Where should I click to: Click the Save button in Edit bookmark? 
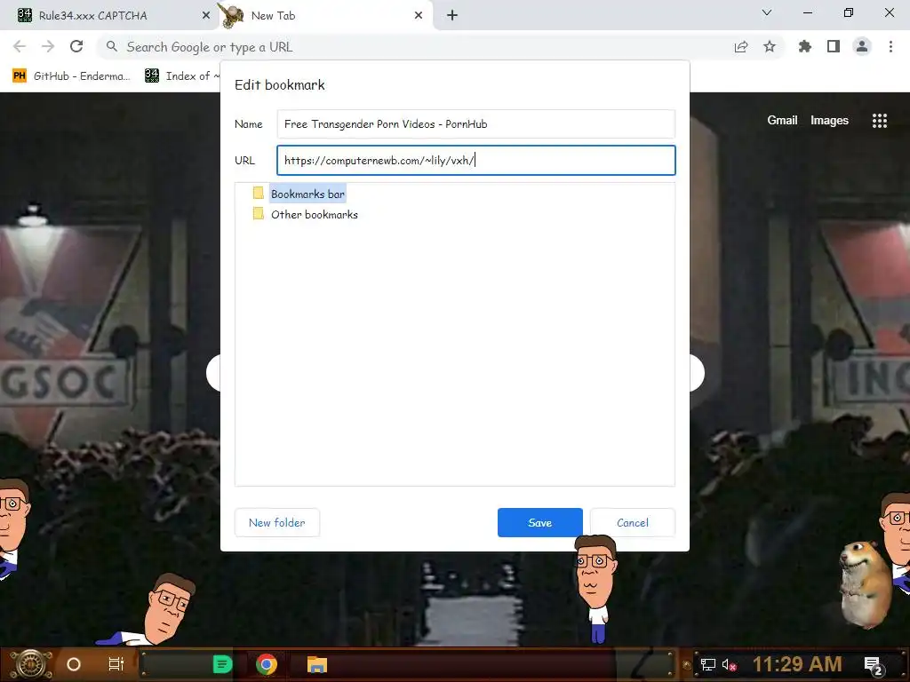click(539, 522)
